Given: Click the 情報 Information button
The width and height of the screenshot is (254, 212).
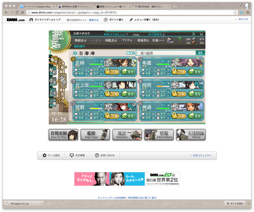Looking at the screenshot, I should 159,135.
